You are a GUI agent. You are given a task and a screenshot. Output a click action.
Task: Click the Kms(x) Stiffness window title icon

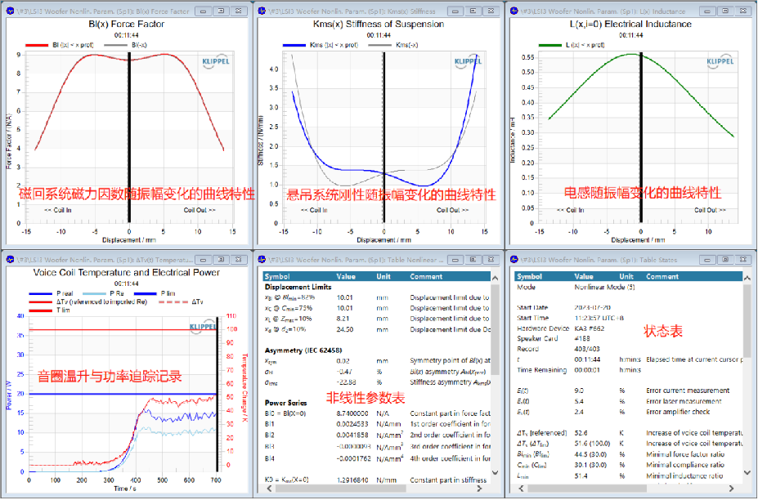tap(262, 11)
